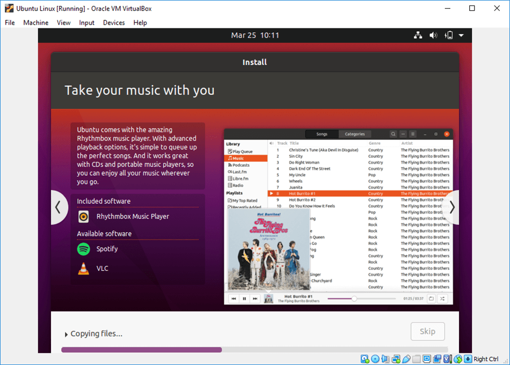Click 'Included software' heading
The height and width of the screenshot is (365, 510).
click(x=104, y=202)
